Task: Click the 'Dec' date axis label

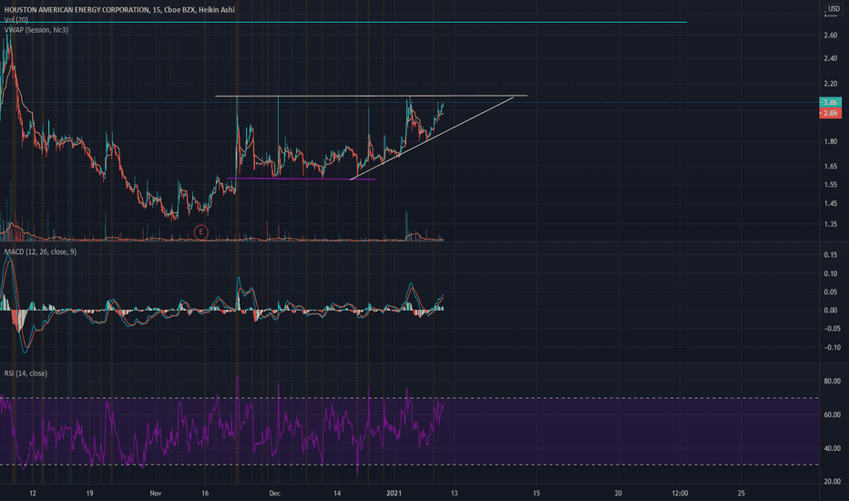Action: (x=274, y=494)
